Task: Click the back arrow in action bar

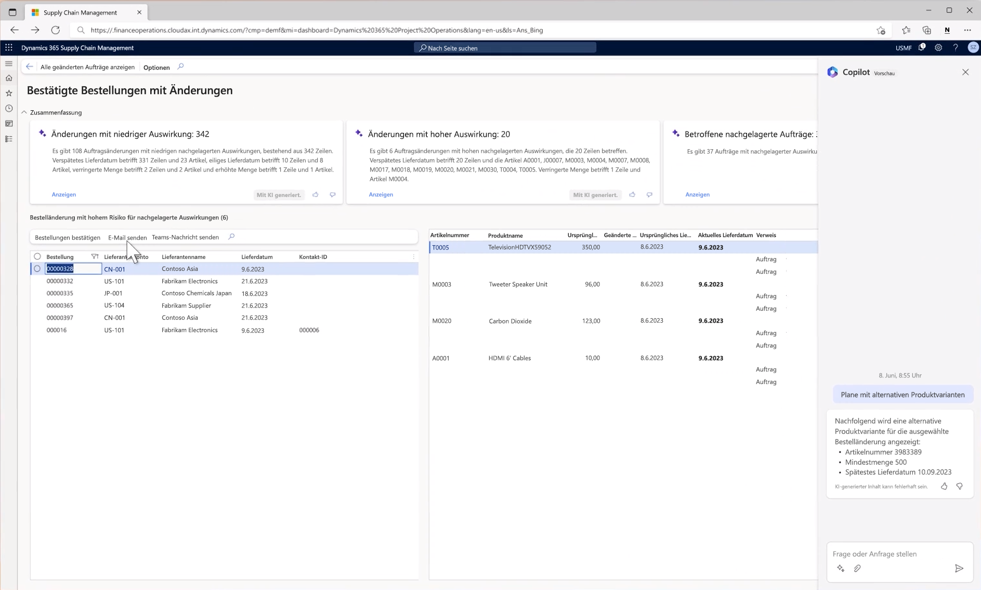Action: (x=30, y=67)
